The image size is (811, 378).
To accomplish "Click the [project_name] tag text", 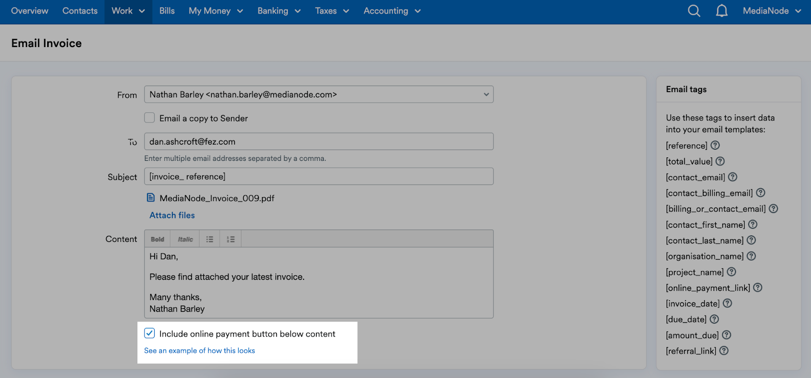I will tap(695, 272).
